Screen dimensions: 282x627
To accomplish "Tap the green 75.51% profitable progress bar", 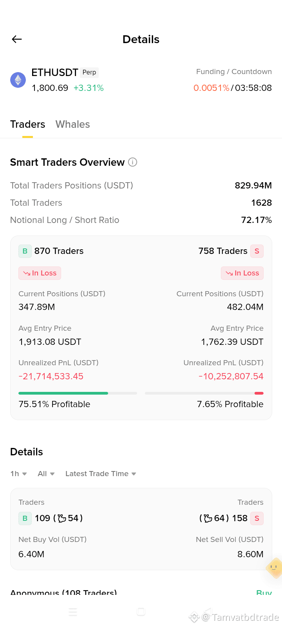I will tap(78, 393).
